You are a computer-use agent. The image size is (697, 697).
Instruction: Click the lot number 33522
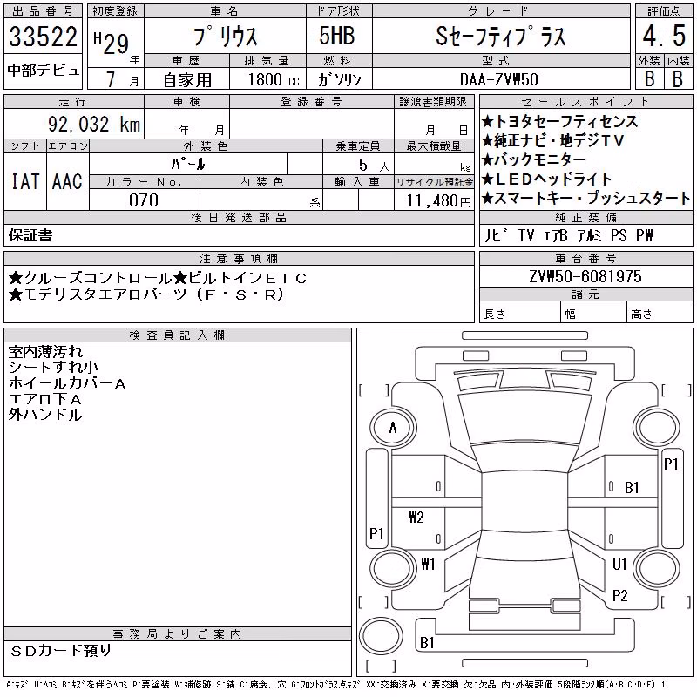point(43,37)
